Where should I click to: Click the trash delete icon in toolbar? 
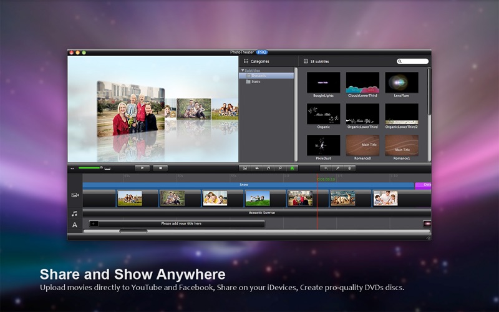pos(349,168)
